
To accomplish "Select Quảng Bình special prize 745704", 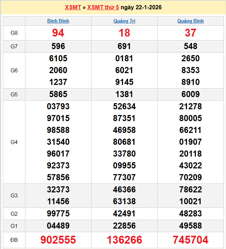I will (x=190, y=240).
